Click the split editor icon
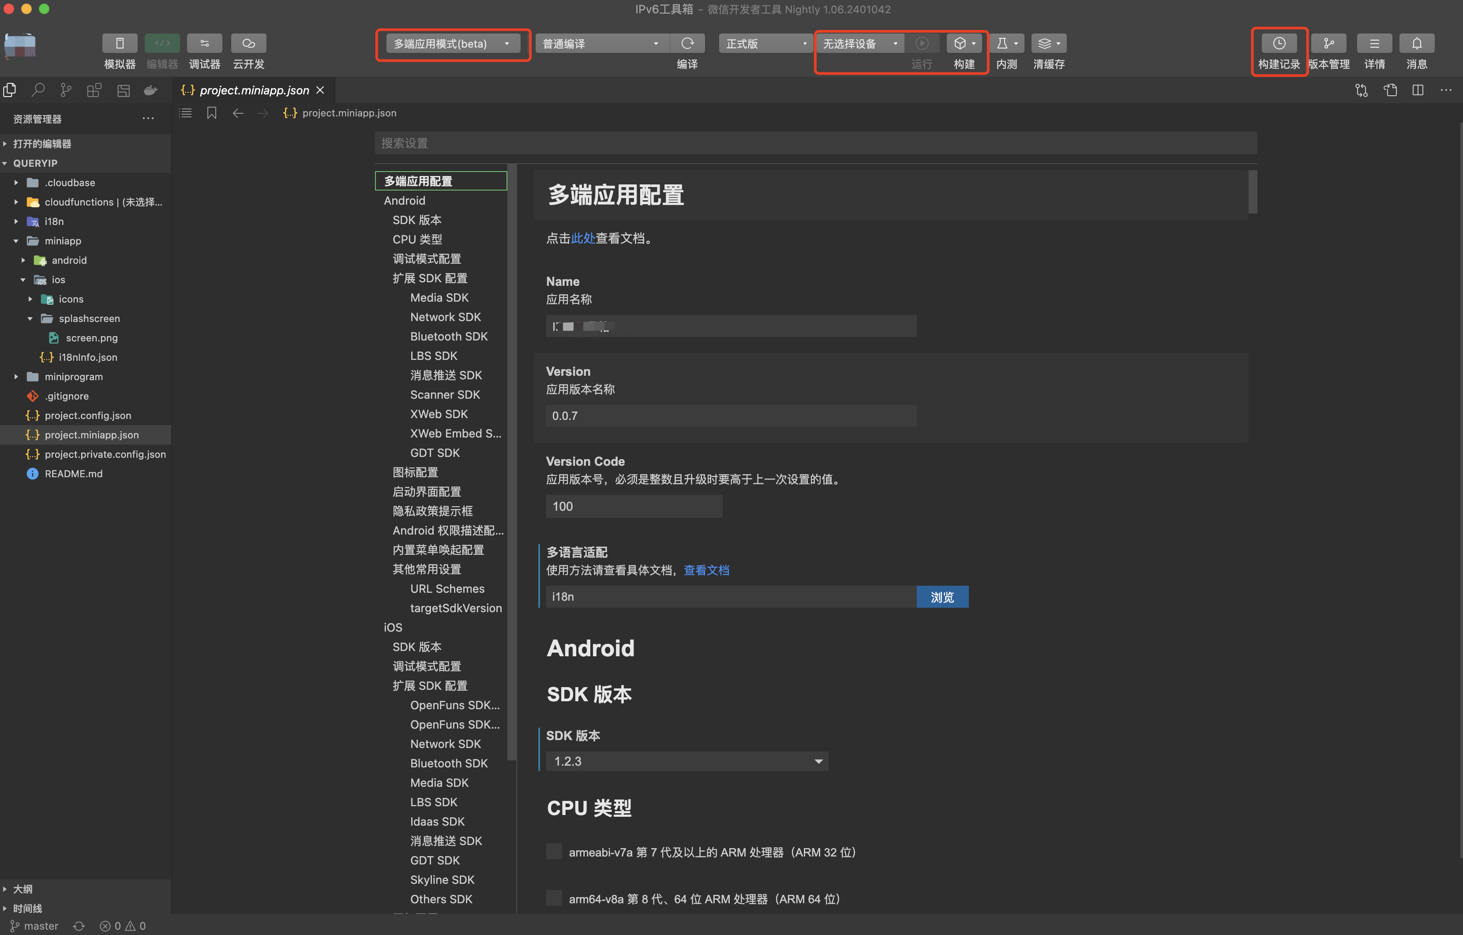 click(1418, 90)
